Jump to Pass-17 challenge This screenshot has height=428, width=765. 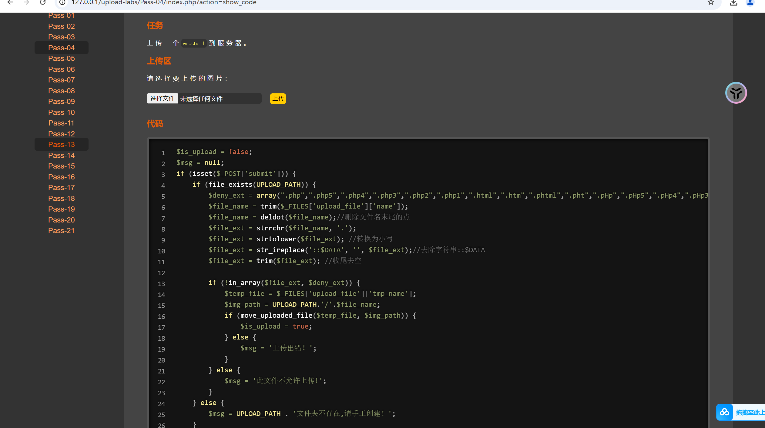(x=61, y=188)
